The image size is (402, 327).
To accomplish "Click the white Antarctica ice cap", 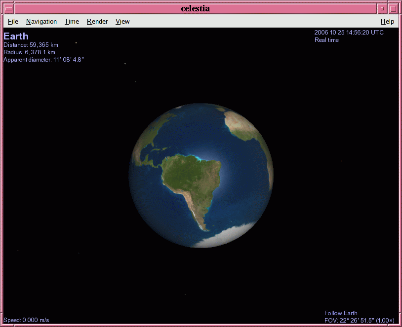I will (222, 237).
